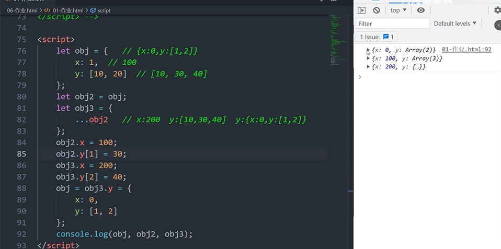Click the 'obj3.y[2] = 40;' code line
This screenshot has width=501, height=249.
[92, 177]
